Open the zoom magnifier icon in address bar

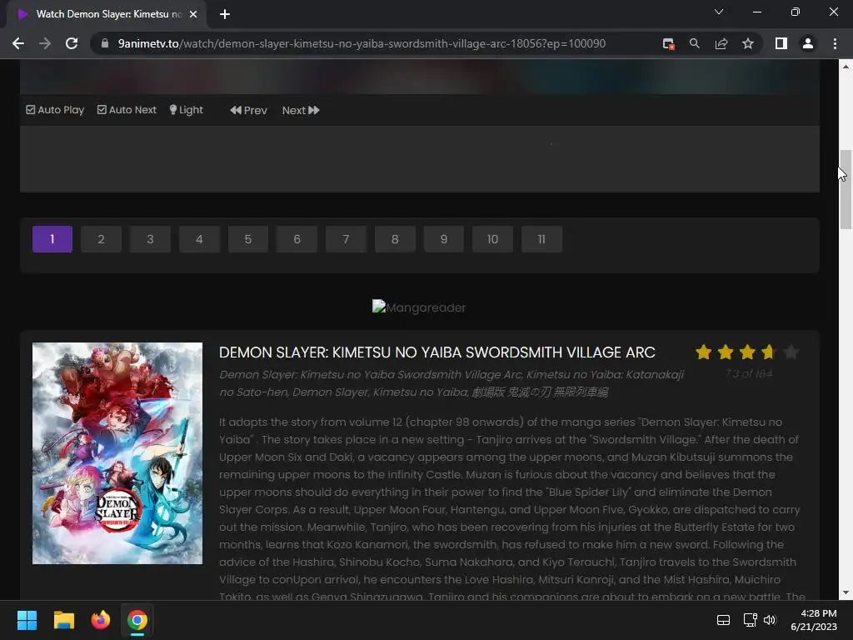coord(695,43)
